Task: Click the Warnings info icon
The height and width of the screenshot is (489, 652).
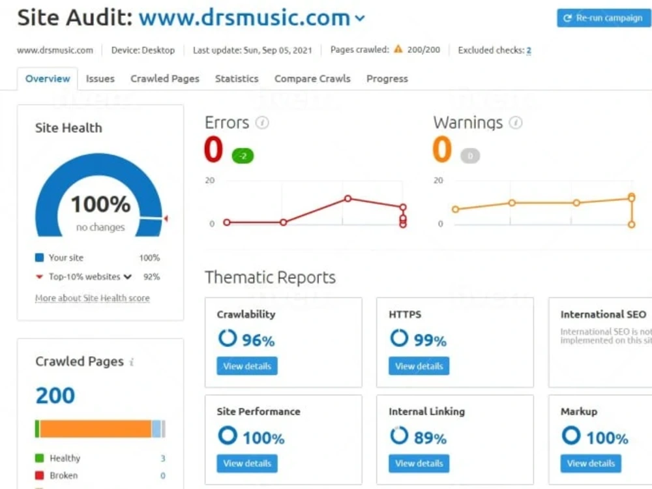Action: click(516, 123)
